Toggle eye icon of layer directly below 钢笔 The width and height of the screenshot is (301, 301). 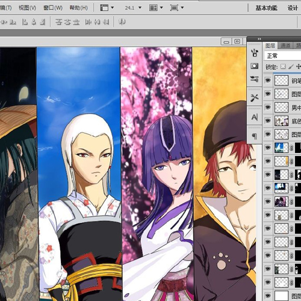point(268,94)
